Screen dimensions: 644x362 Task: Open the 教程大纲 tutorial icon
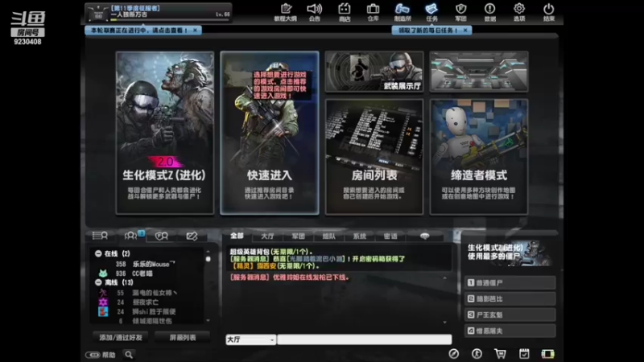(x=286, y=12)
